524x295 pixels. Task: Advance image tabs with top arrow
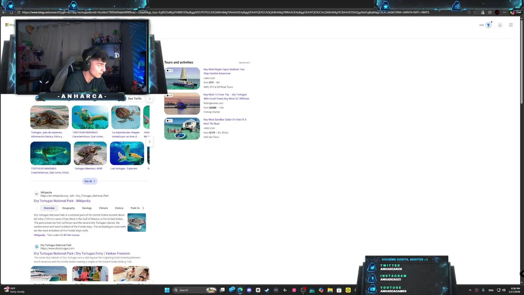coord(149,98)
